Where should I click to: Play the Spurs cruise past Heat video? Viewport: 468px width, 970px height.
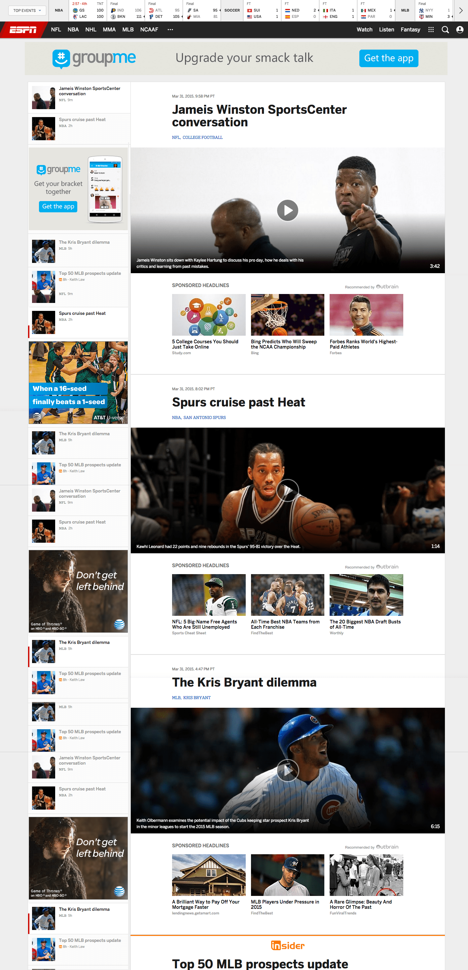pos(288,490)
